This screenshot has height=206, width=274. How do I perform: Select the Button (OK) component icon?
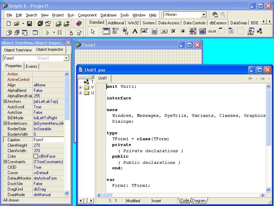(x=164, y=32)
